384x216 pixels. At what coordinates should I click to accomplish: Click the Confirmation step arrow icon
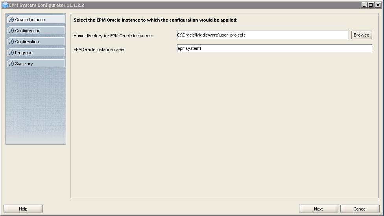point(11,42)
